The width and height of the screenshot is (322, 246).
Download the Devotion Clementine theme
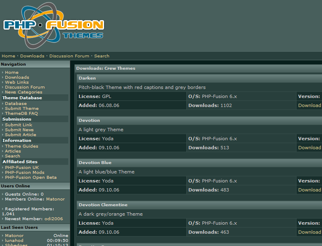tap(310, 232)
